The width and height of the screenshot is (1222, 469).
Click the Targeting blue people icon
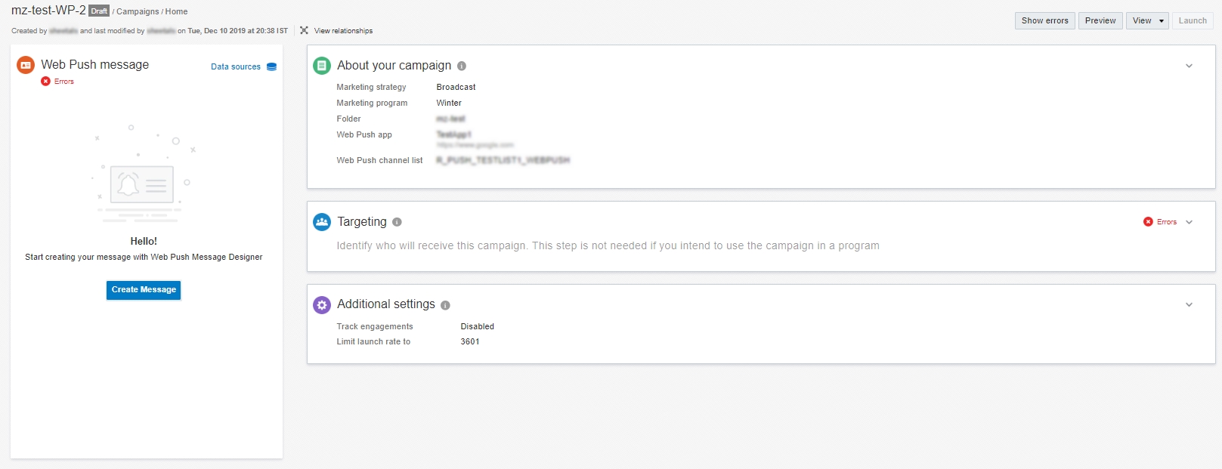(x=322, y=222)
